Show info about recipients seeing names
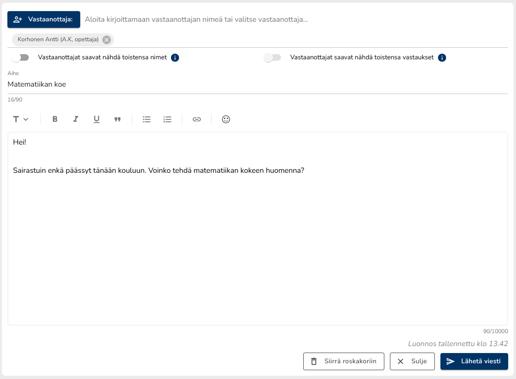 click(x=175, y=57)
